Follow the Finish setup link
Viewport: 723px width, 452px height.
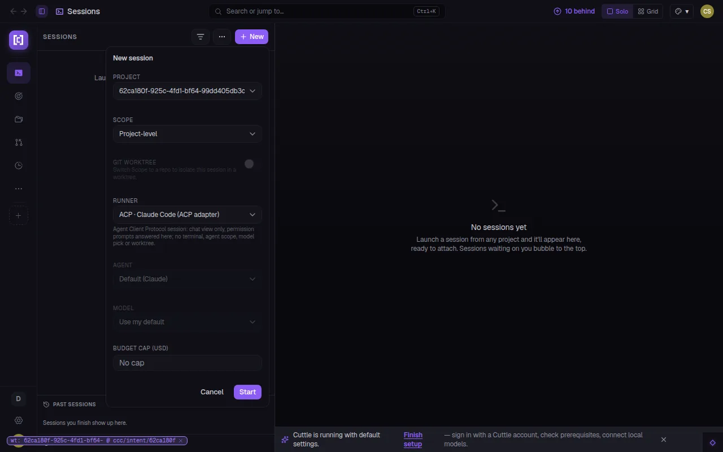coord(413,440)
